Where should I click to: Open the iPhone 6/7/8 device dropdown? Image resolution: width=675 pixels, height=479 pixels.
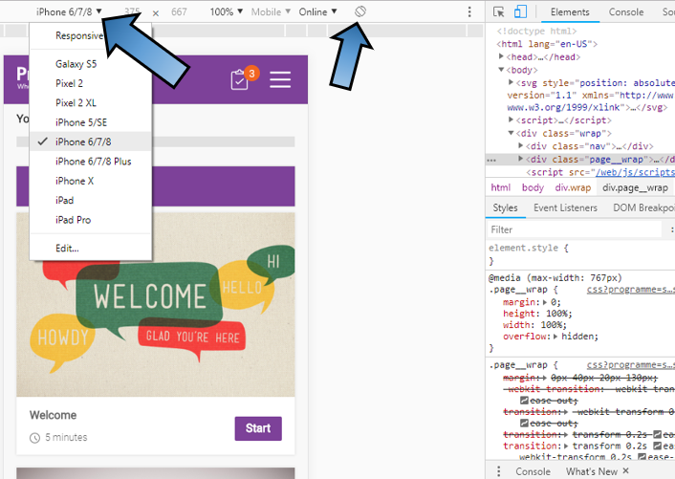69,11
